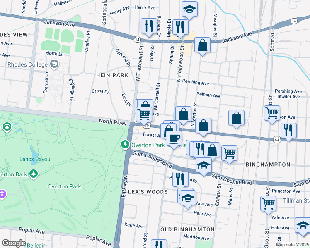Open the purple museum marker at park edge
This screenshot has width=310, height=248.
tap(2, 194)
